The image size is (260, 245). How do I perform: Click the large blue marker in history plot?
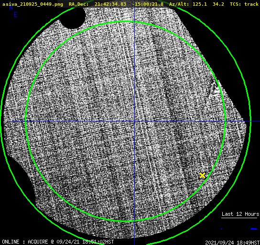pyautogui.click(x=254, y=229)
